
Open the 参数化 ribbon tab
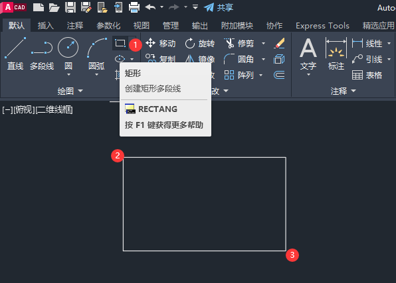pos(108,25)
